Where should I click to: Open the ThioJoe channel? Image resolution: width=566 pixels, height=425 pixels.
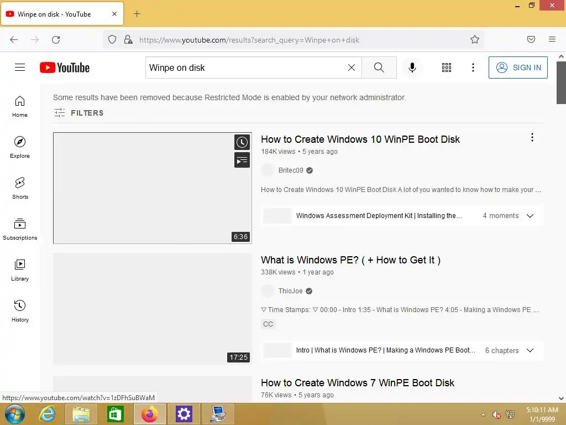click(x=290, y=291)
